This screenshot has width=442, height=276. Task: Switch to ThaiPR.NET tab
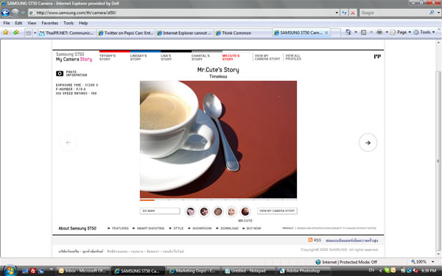pyautogui.click(x=67, y=33)
